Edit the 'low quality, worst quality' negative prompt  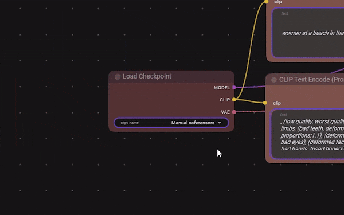(x=307, y=134)
